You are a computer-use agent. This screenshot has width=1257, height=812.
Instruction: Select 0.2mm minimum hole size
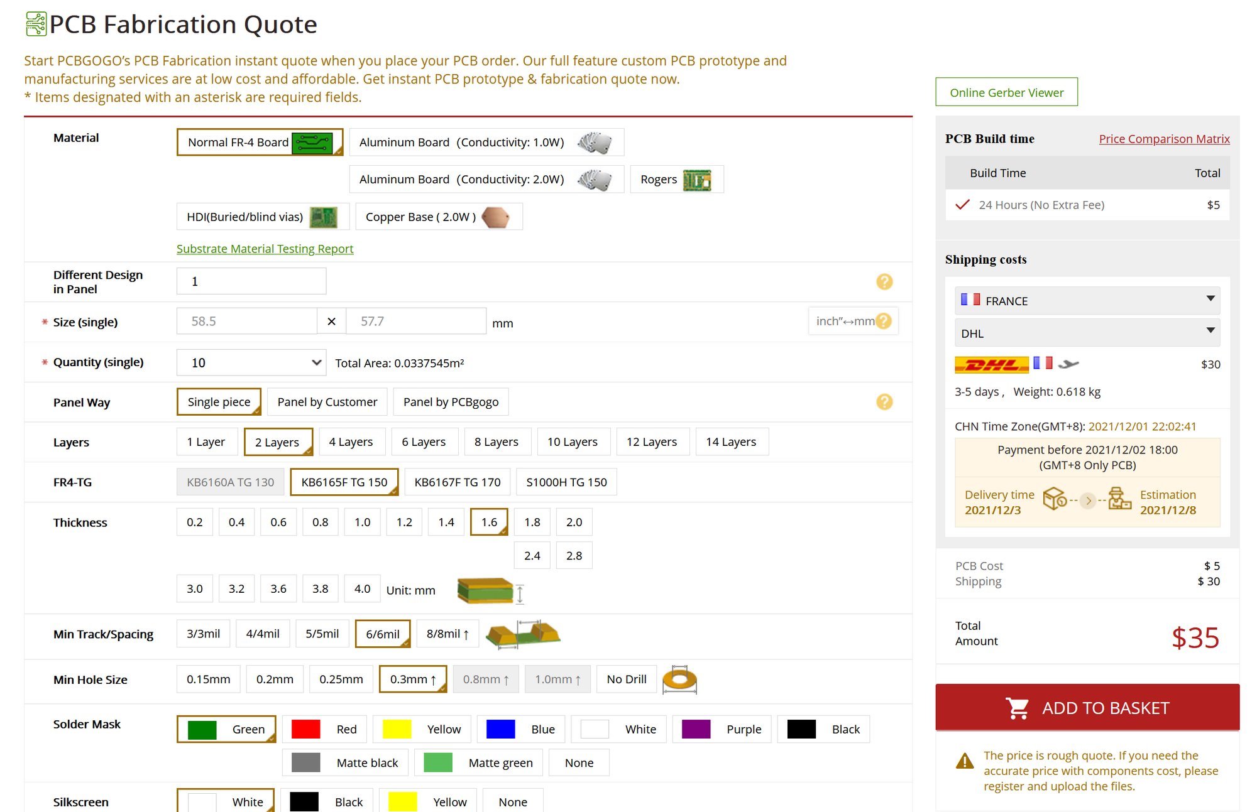click(275, 679)
